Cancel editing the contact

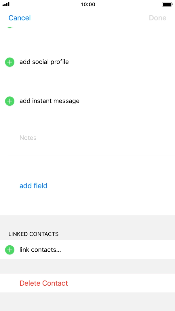point(19,18)
